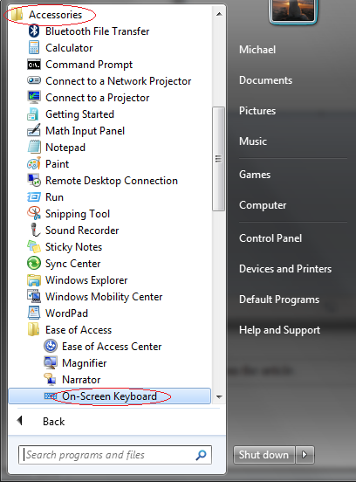Open the Windows Mobility Center icon
This screenshot has height=482, width=356.
click(34, 296)
